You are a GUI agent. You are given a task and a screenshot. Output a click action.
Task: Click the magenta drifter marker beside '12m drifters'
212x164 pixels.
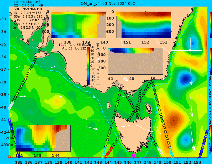(63, 46)
